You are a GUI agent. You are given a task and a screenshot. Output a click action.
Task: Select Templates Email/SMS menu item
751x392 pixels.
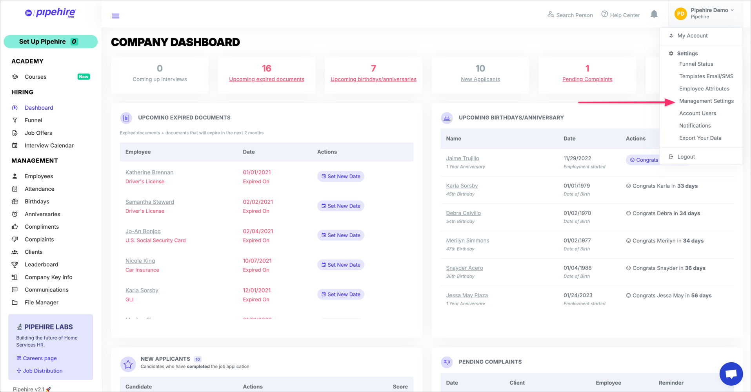[x=706, y=76]
